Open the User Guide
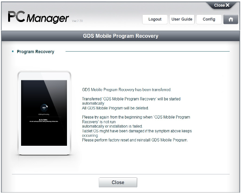 [x=182, y=20]
